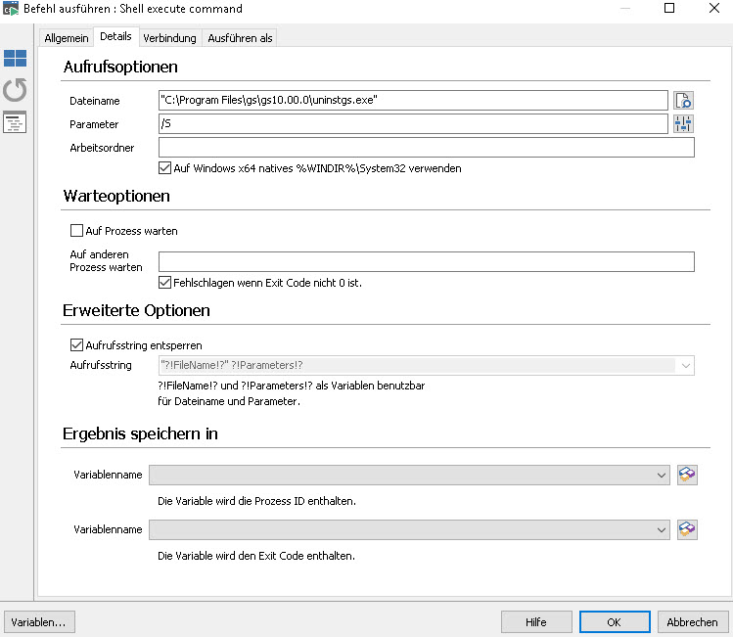Open Variablenname dropdown for Exit Code
This screenshot has width=733, height=637.
(661, 529)
